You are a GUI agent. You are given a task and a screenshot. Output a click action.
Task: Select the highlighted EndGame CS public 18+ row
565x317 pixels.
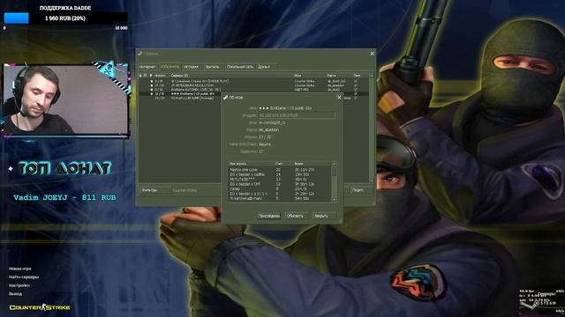(x=180, y=94)
